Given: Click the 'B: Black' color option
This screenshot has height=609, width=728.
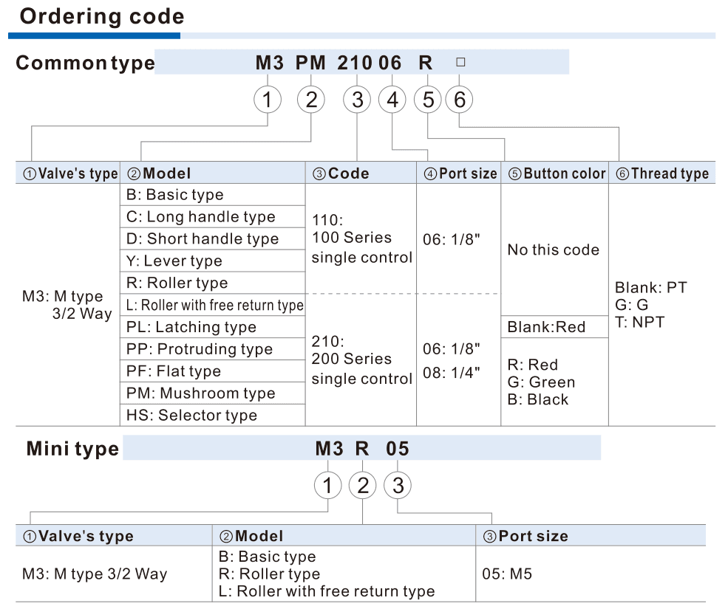Looking at the screenshot, I should click(x=538, y=399).
